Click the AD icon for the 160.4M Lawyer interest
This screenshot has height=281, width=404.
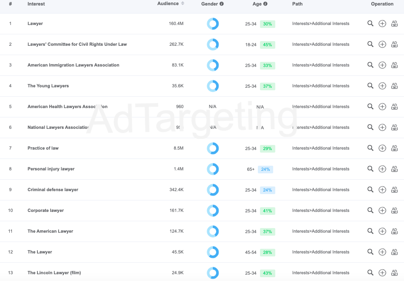[x=394, y=23]
